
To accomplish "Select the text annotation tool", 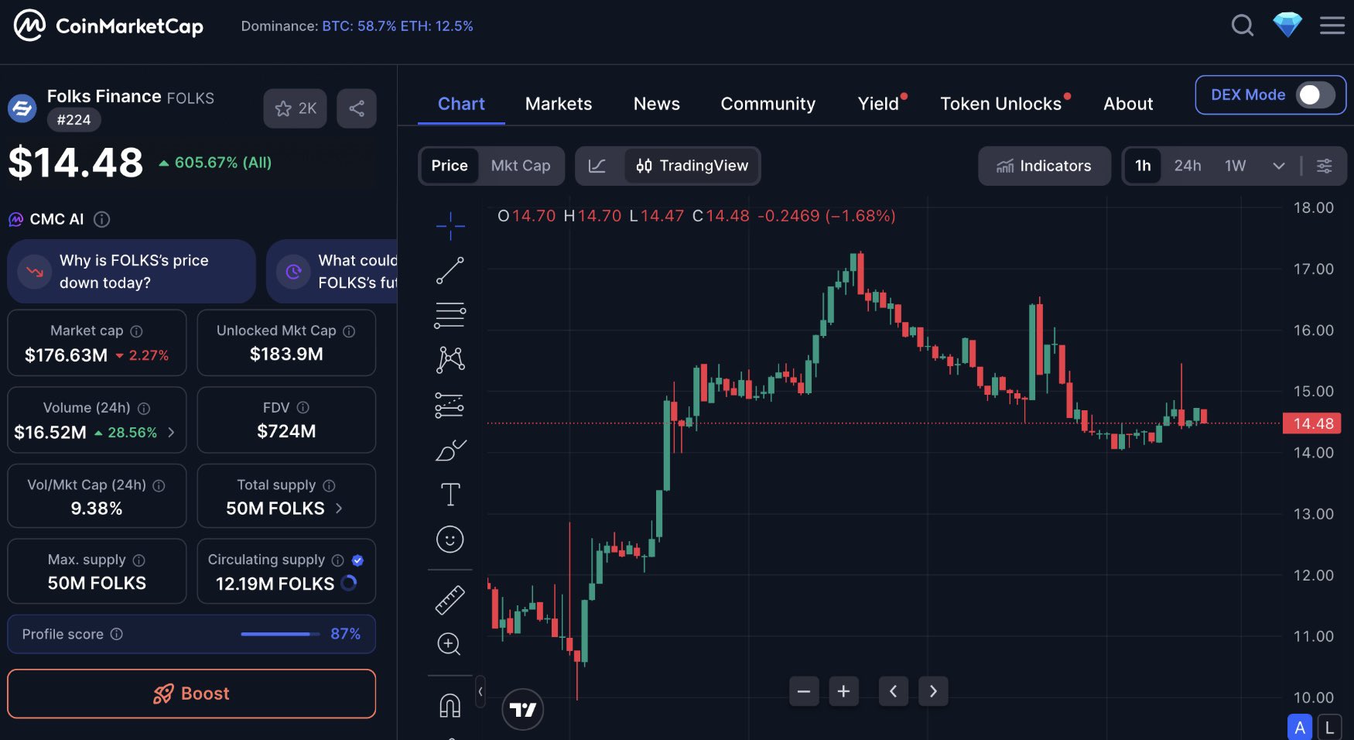I will pyautogui.click(x=450, y=494).
